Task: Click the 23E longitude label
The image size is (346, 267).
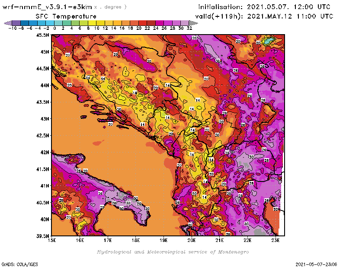Action: [x=276, y=240]
